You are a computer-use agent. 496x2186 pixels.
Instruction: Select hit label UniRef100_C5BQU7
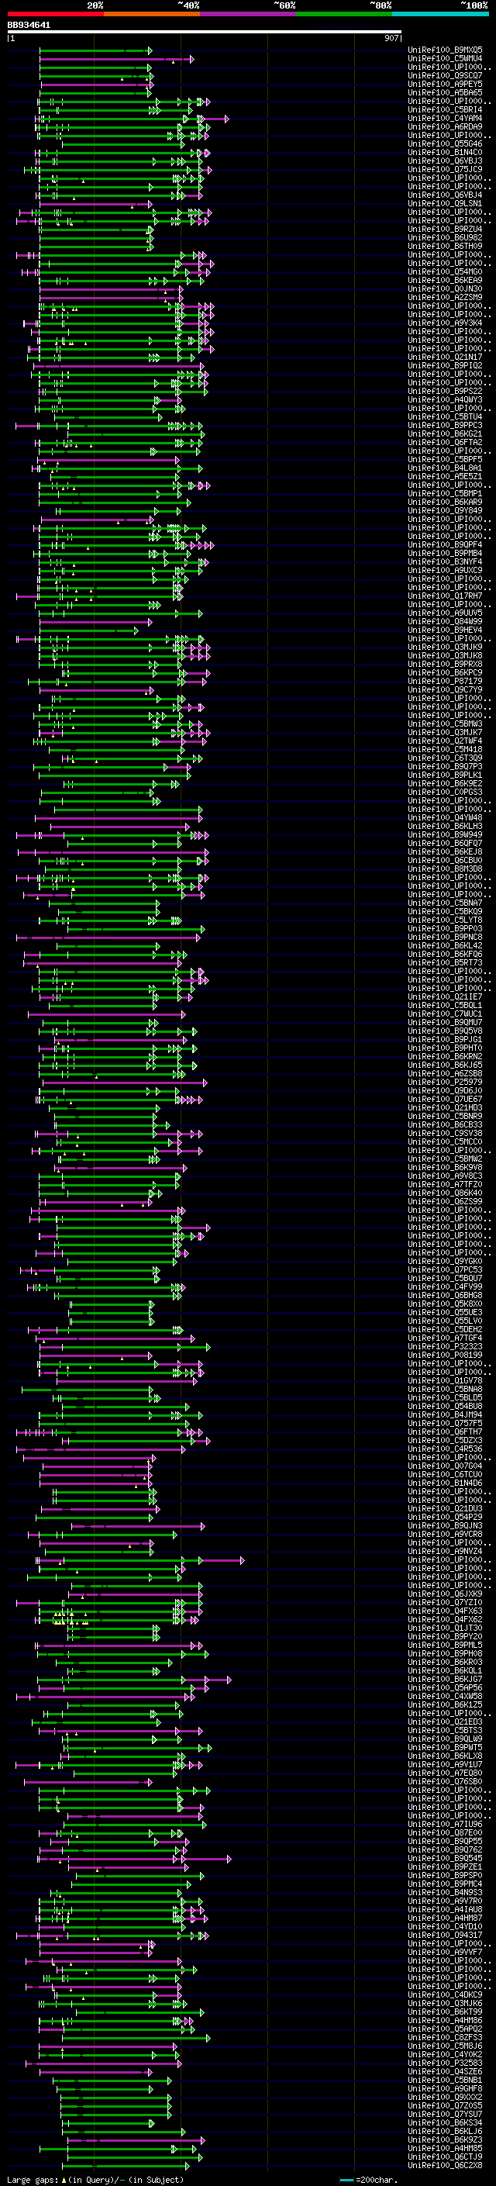click(445, 1278)
